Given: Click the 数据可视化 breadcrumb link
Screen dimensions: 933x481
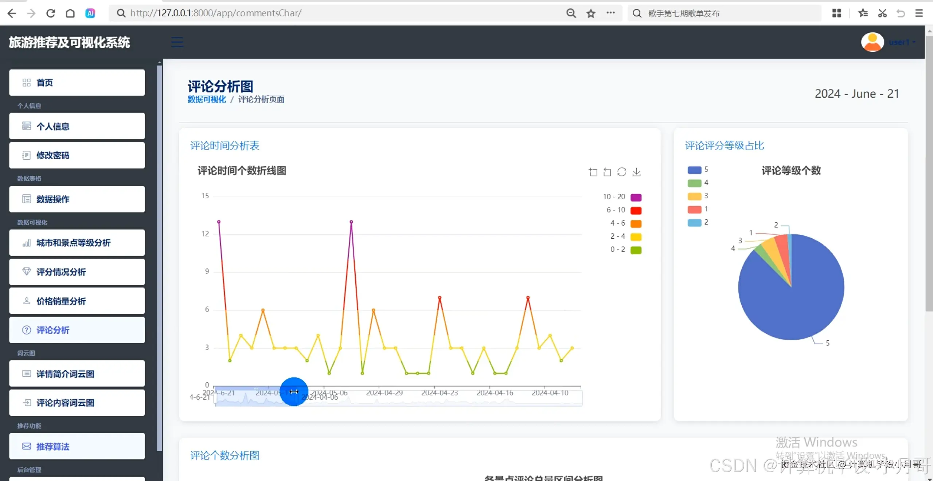Looking at the screenshot, I should (207, 99).
